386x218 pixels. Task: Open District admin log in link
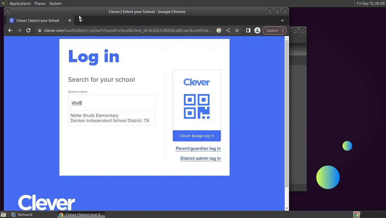pos(200,158)
